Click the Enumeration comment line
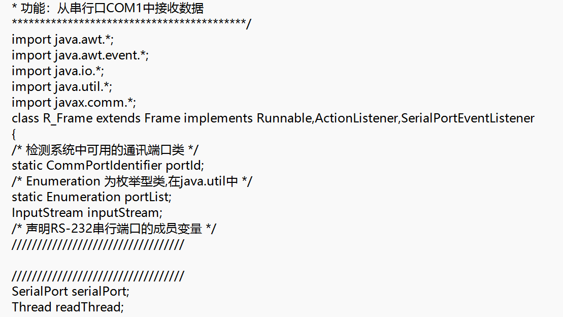This screenshot has height=317, width=563. [x=132, y=181]
